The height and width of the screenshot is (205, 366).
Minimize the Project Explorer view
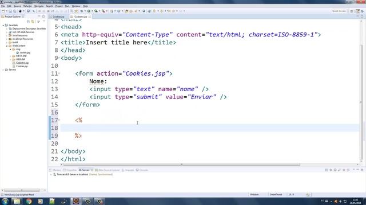point(39,17)
